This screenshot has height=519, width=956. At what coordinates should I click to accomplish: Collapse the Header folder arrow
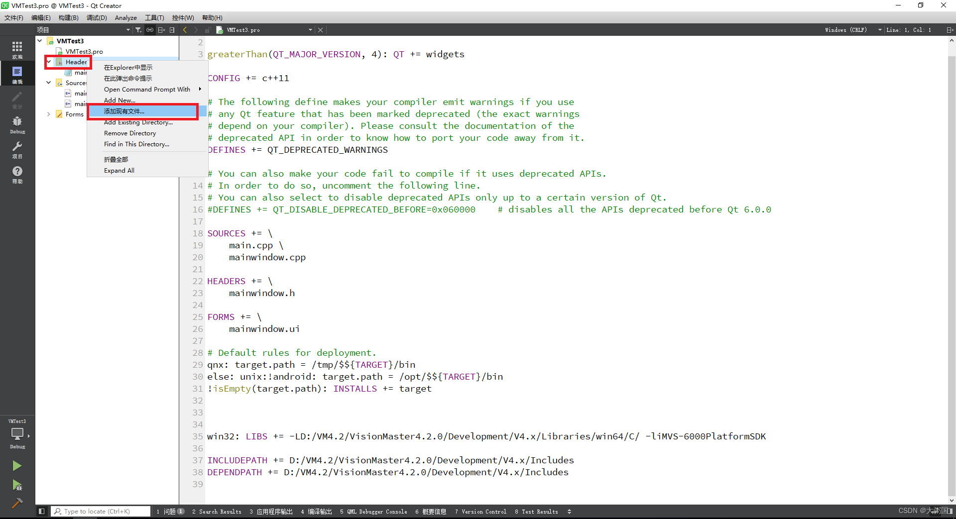pyautogui.click(x=49, y=62)
